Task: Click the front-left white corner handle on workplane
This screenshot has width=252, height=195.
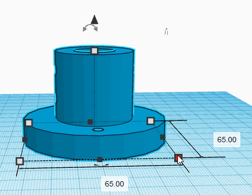Action: tap(20, 161)
